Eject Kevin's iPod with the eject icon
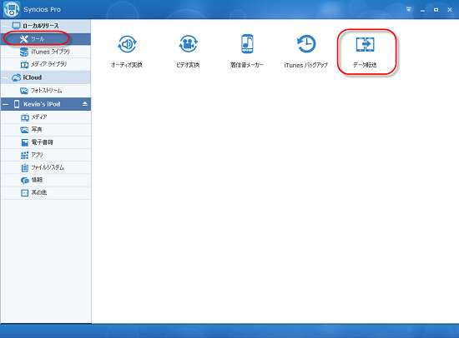Screen dimensions: 459x338 [x=85, y=104]
